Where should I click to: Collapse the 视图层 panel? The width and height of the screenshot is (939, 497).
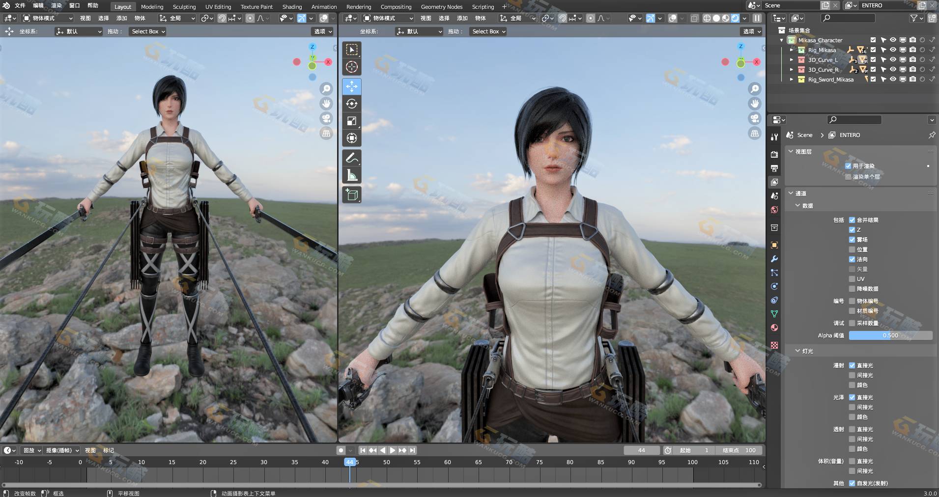coord(791,152)
